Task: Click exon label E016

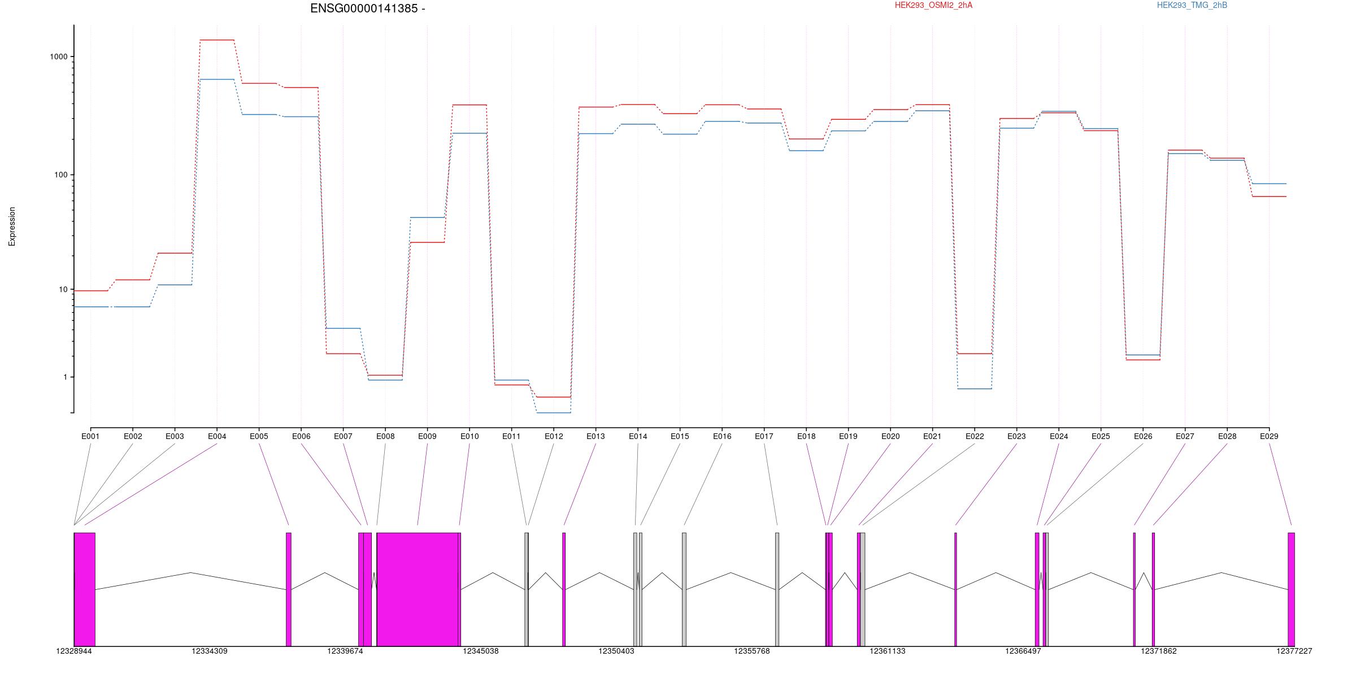Action: 722,436
